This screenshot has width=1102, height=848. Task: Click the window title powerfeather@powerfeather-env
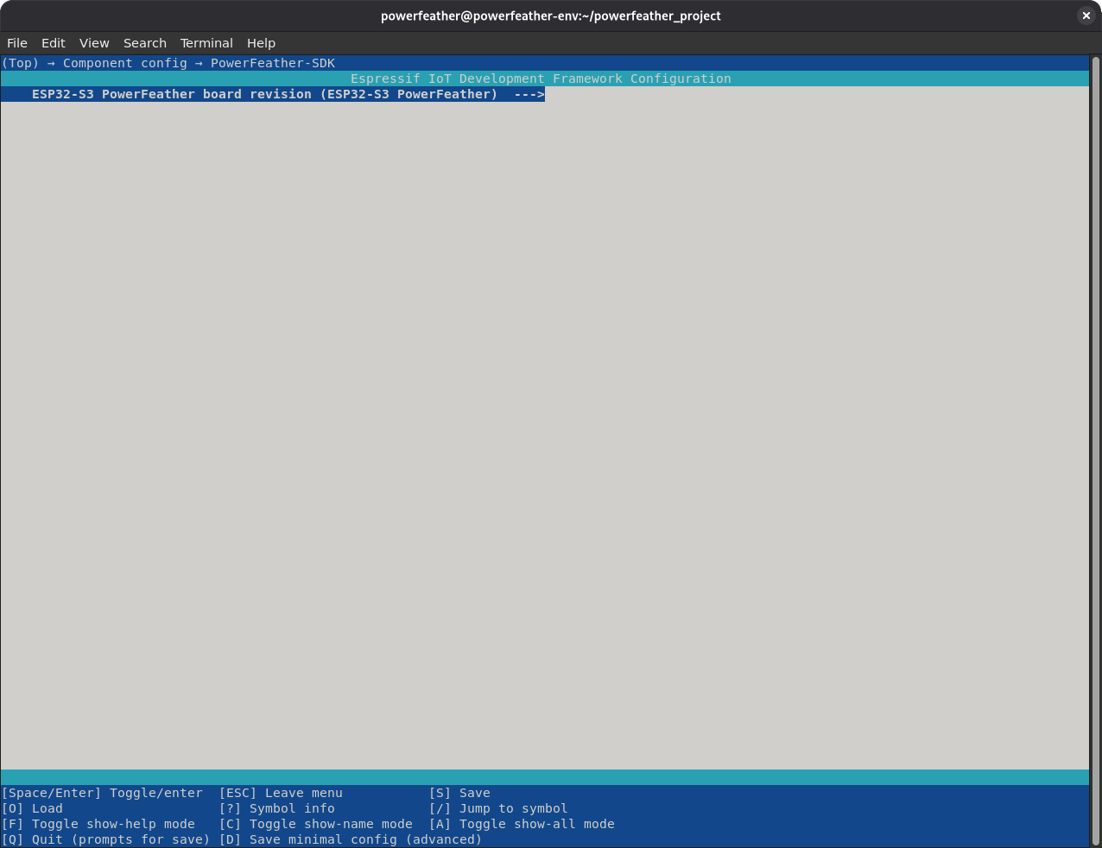tap(551, 16)
